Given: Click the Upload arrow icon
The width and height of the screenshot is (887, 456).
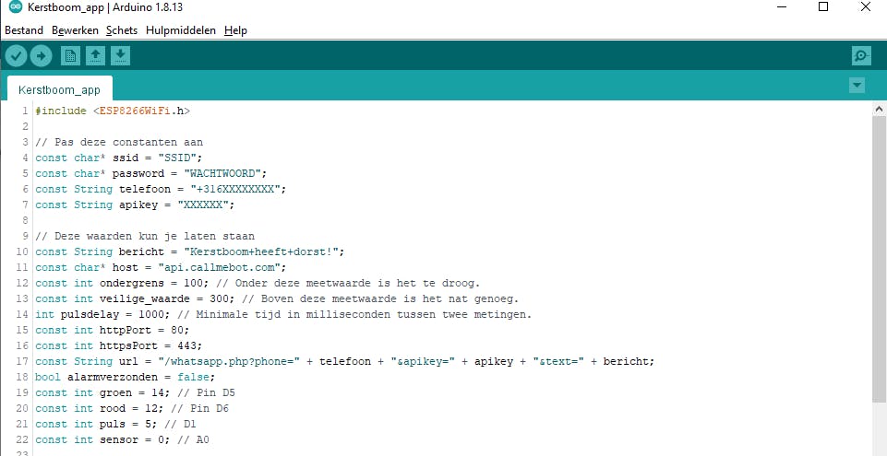Looking at the screenshot, I should pos(41,56).
